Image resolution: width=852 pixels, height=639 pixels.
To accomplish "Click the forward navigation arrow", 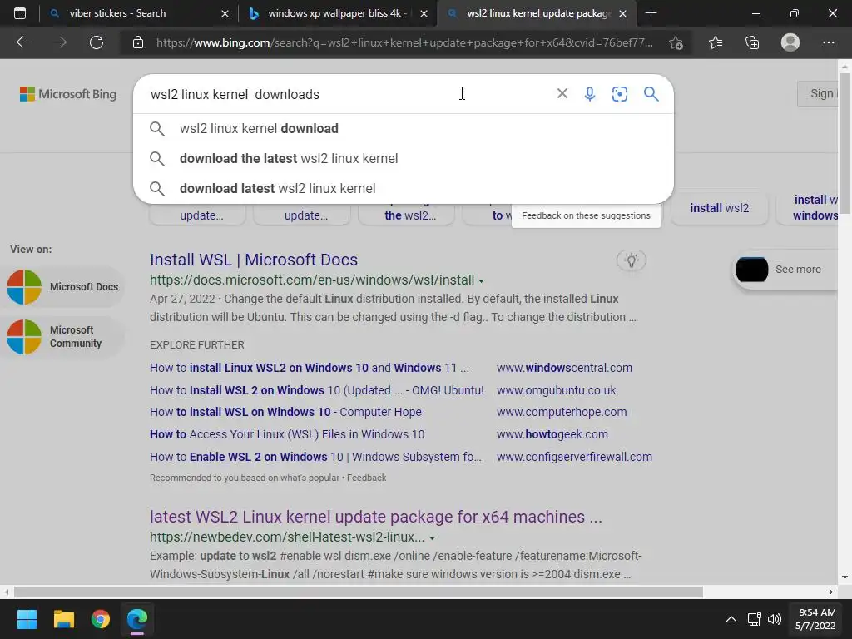I will 60,42.
